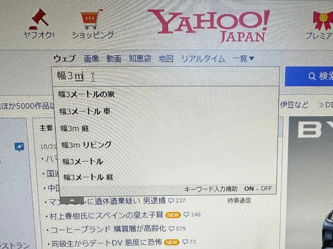Switch to the 知恵袋 search tab
The image size is (333, 249).
pyautogui.click(x=140, y=59)
